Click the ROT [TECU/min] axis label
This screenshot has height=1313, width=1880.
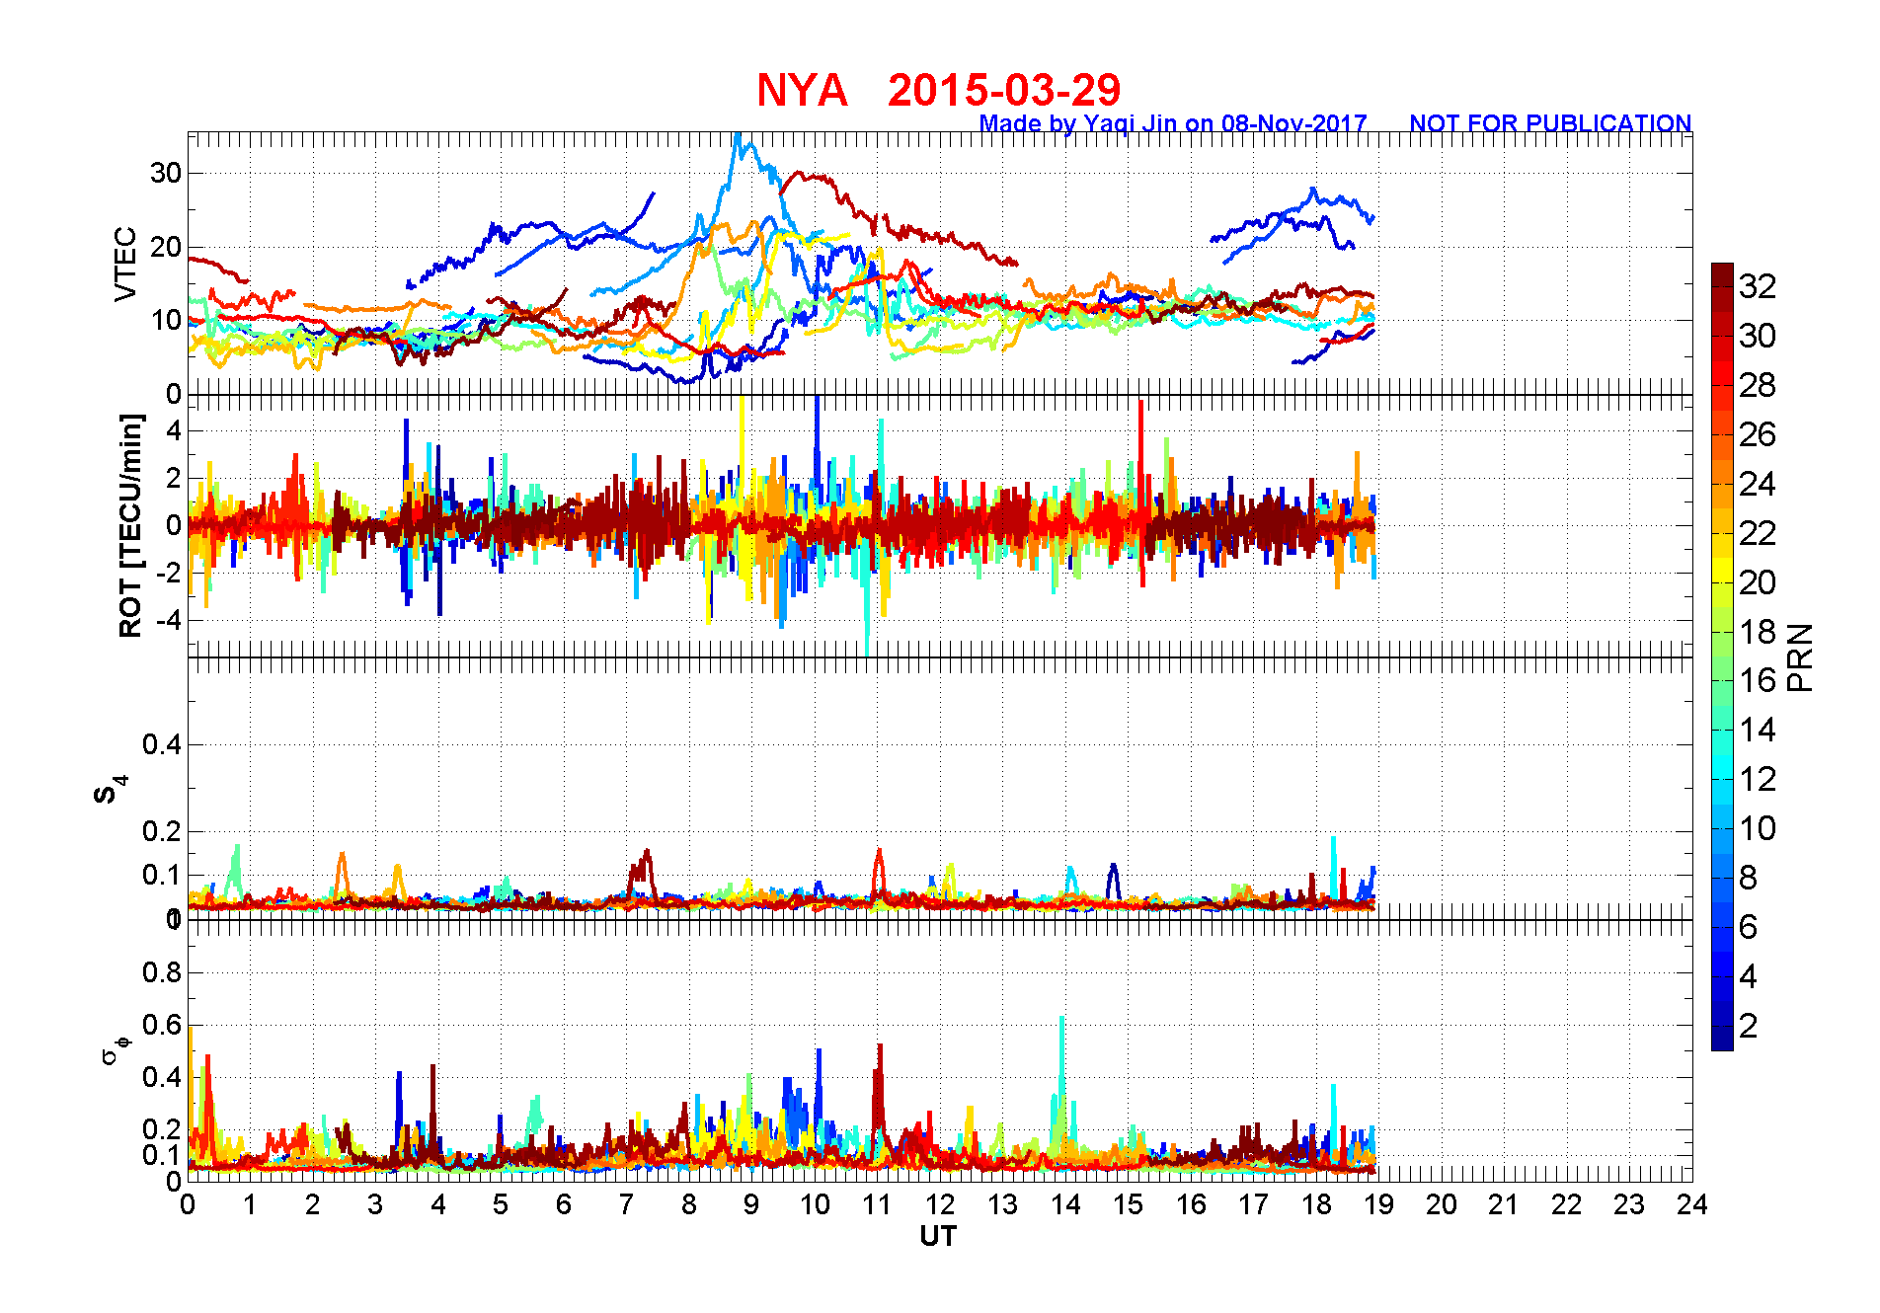point(130,525)
